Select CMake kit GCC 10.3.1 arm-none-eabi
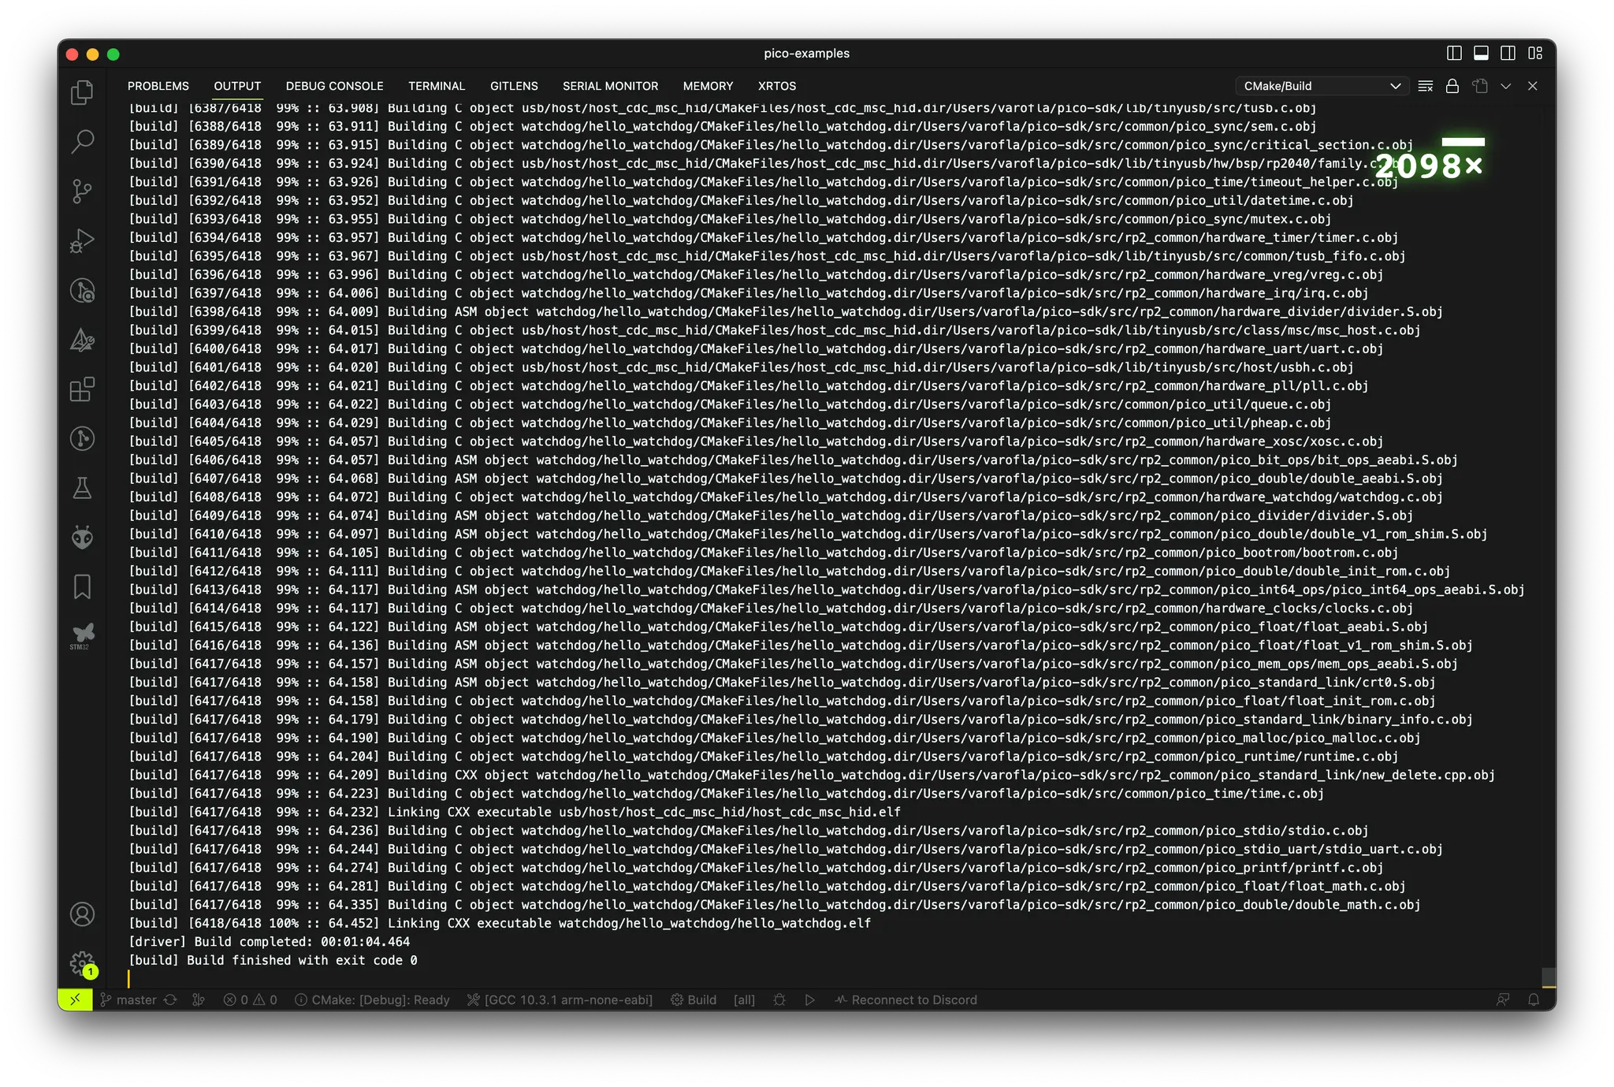This screenshot has height=1087, width=1614. [560, 1000]
